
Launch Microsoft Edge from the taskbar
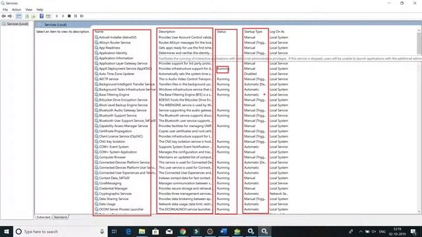(128, 231)
